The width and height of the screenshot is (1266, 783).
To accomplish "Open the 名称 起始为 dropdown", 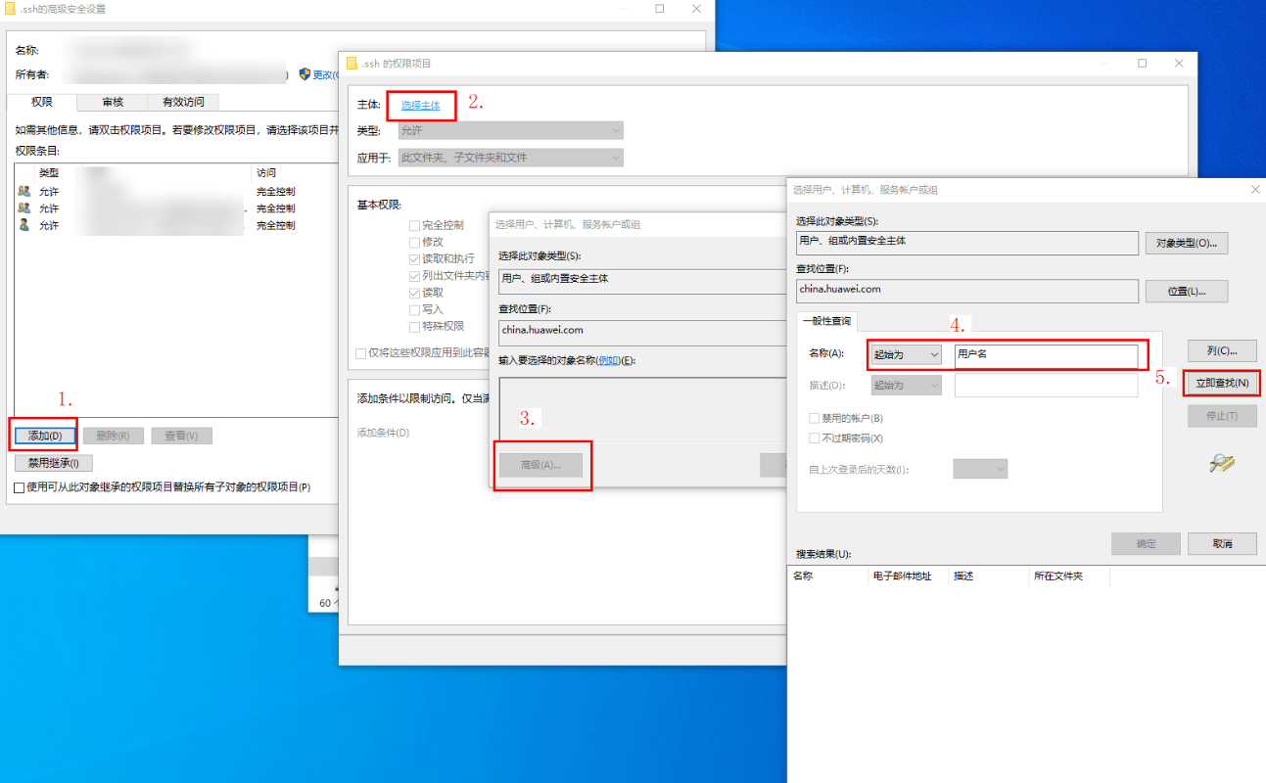I will pyautogui.click(x=906, y=354).
